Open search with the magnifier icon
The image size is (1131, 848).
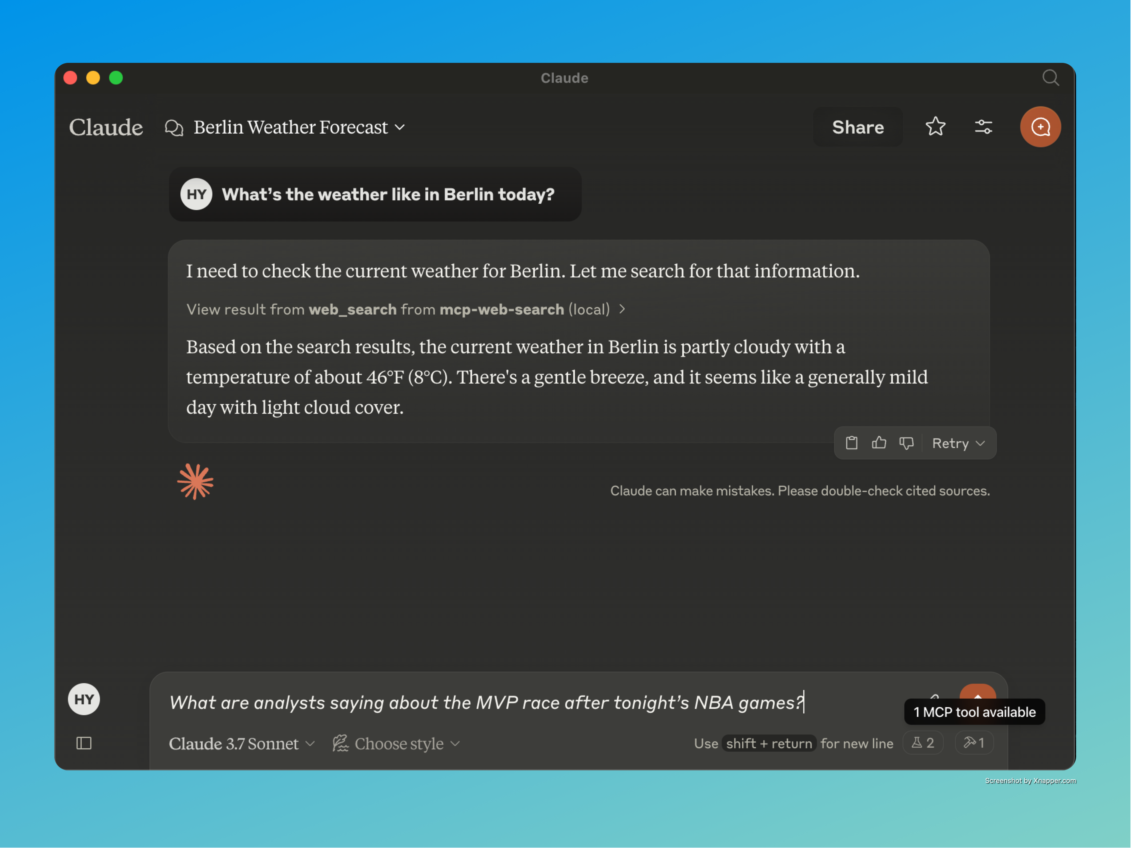click(x=1050, y=78)
